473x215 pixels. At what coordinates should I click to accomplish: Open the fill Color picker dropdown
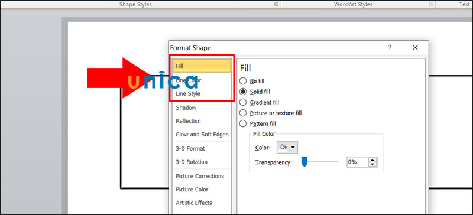pos(287,148)
